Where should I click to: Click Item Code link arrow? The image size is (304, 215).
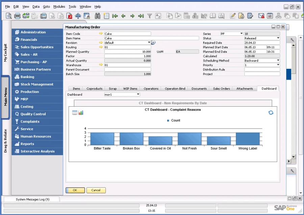click(101, 33)
